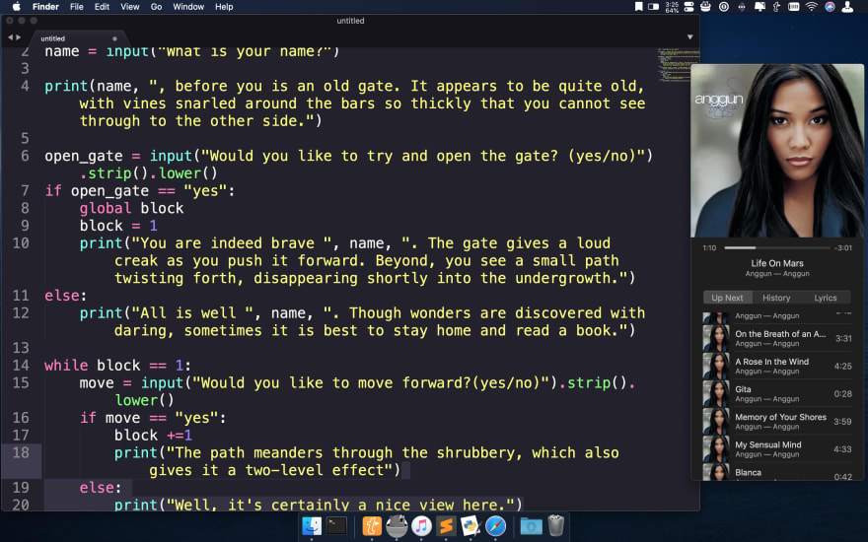The width and height of the screenshot is (868, 542).
Task: Click the 3:25 64% menu bar status
Action: [672, 7]
